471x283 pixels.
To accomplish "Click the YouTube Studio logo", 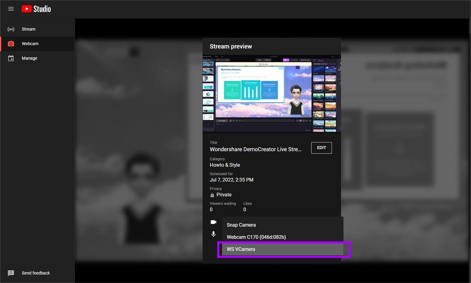I will (x=36, y=9).
